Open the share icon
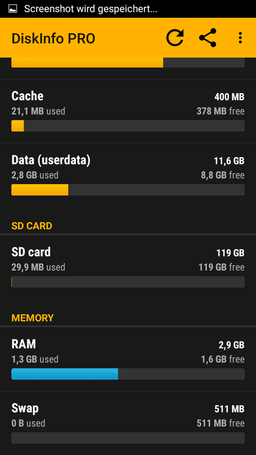The image size is (256, 455). [208, 38]
